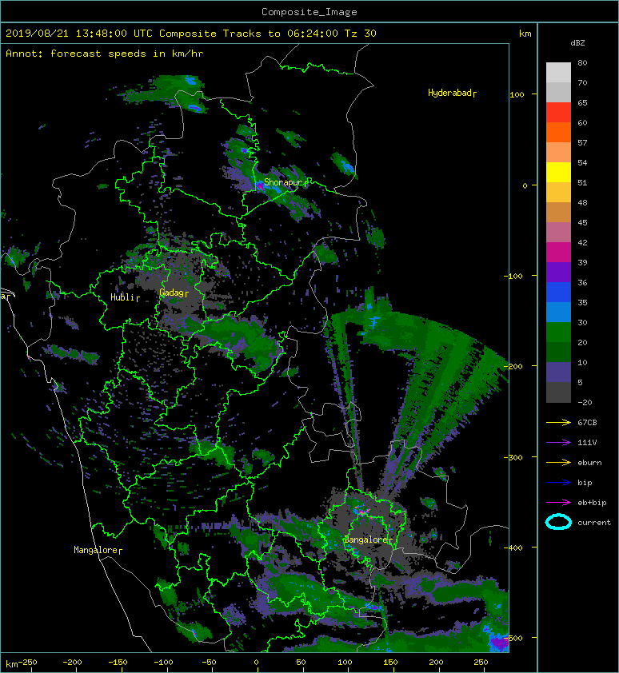Click the -50 tick on horizontal axis
Image resolution: width=619 pixels, height=673 pixels.
(209, 663)
